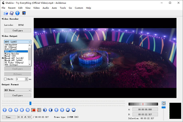Screen dimensions: 183x122
Task: Click the third playback icon after marker B
Action: click(x=56, y=110)
